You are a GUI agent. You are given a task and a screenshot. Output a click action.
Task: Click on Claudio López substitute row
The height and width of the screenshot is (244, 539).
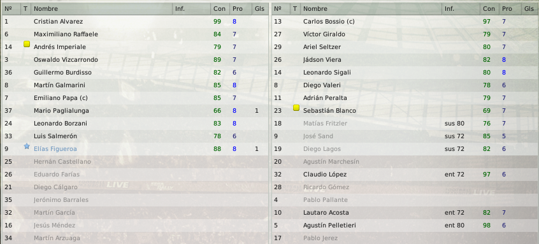click(x=405, y=174)
